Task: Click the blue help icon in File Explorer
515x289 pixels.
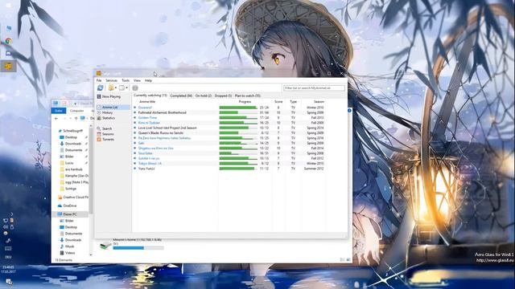Action: [349, 111]
